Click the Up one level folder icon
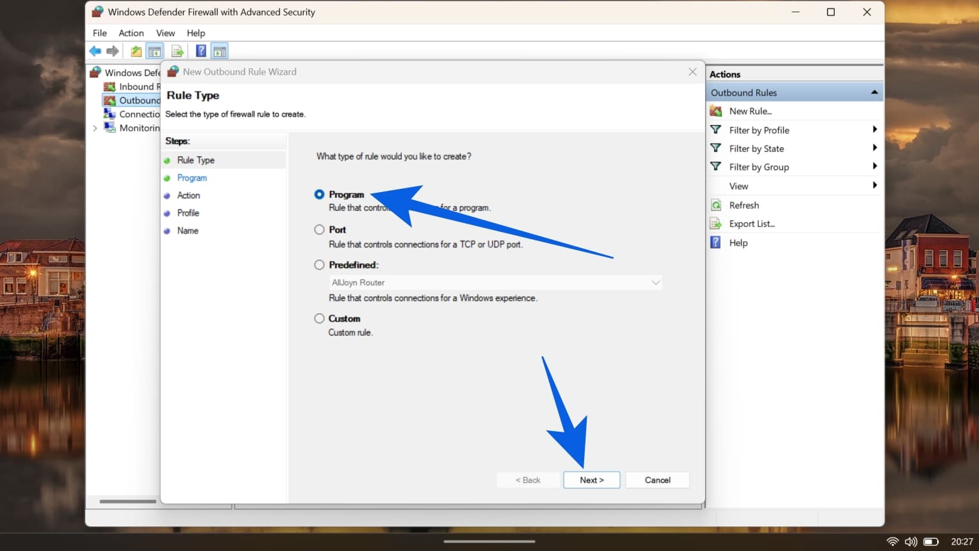 coord(136,51)
